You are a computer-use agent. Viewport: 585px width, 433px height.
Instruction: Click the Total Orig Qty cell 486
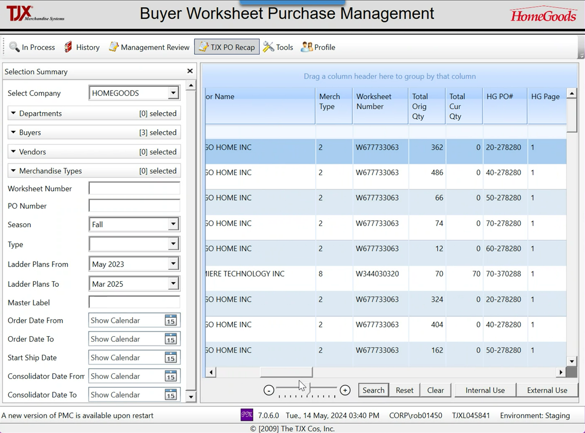[x=427, y=177]
